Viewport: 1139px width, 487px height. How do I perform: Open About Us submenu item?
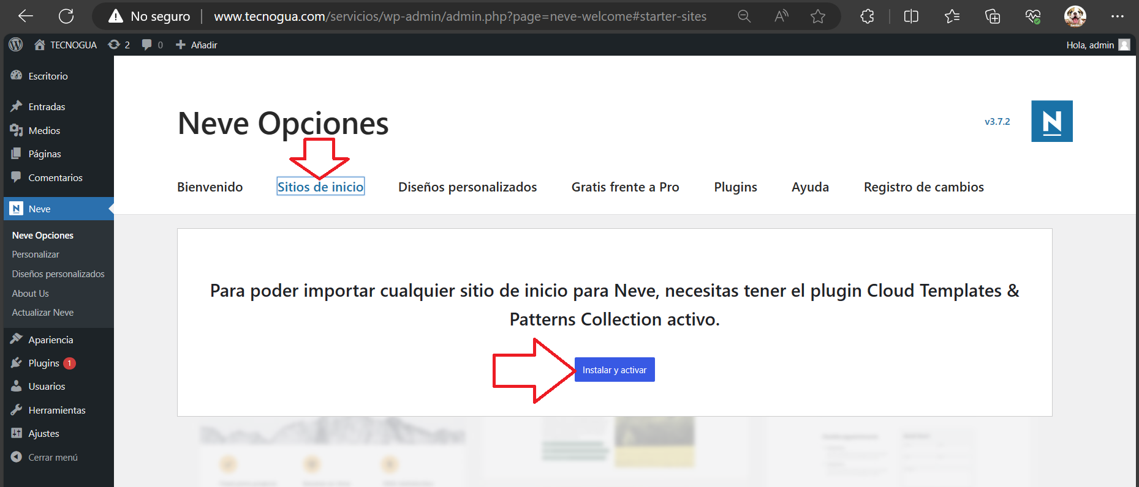click(x=30, y=294)
